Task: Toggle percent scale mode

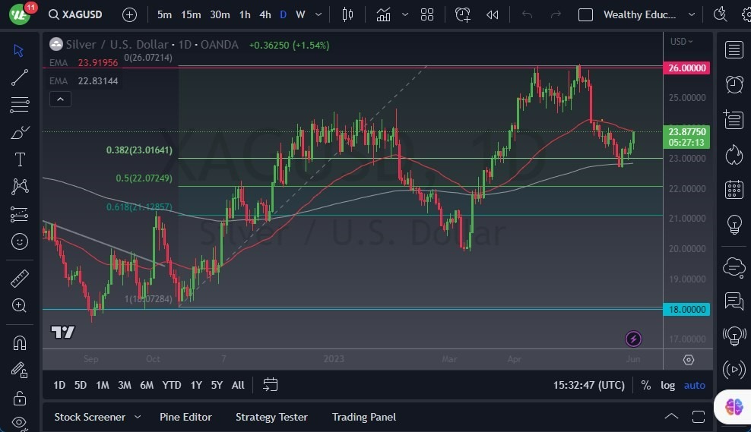Action: 645,385
